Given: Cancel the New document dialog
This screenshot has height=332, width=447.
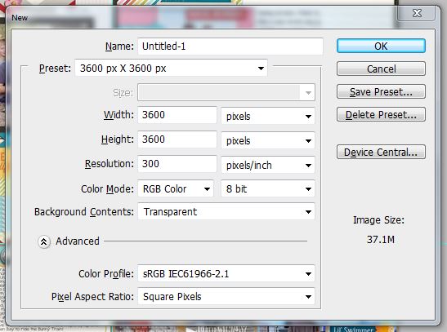Looking at the screenshot, I should click(x=381, y=69).
